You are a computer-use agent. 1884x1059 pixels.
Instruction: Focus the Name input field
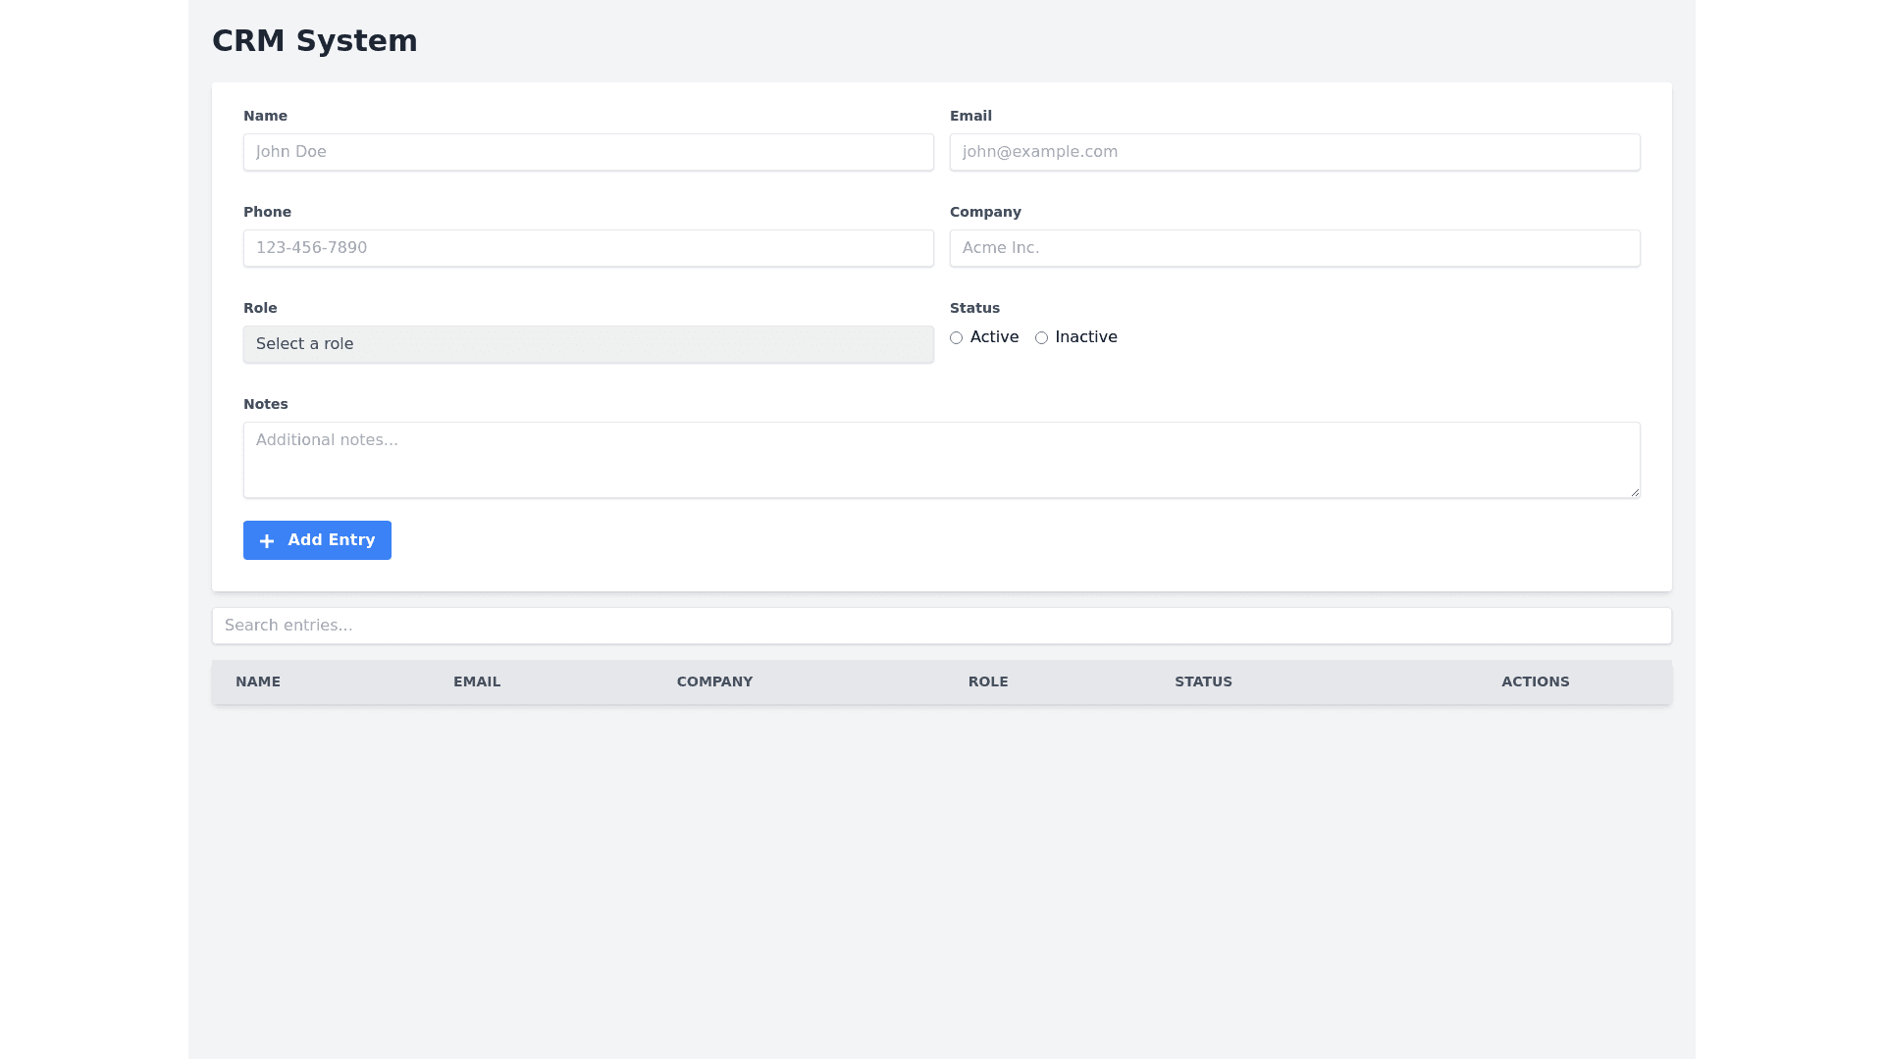pos(588,152)
